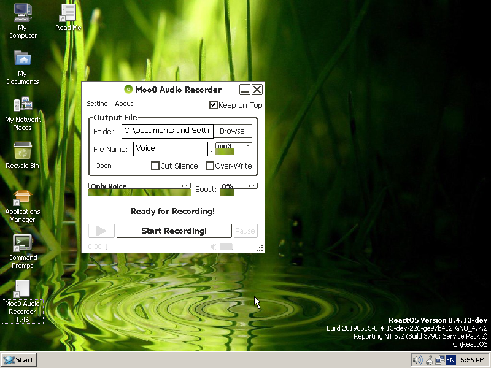This screenshot has width=491, height=368.
Task: Enable the Over-Write checkbox
Action: click(x=210, y=166)
